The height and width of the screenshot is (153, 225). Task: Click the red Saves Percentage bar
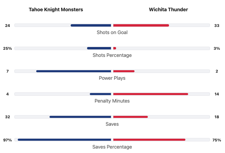[x=149, y=140]
